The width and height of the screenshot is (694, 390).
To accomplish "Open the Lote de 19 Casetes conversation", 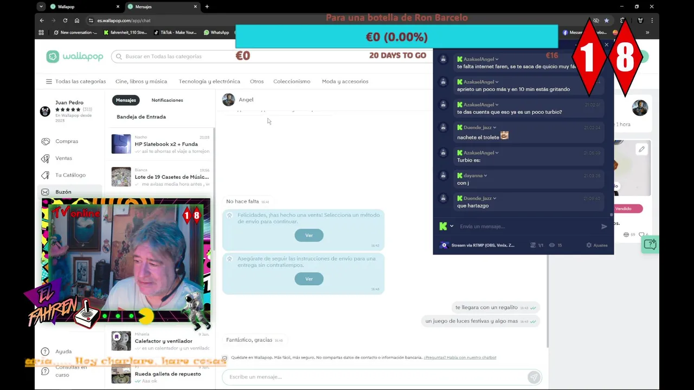I will 160,177.
